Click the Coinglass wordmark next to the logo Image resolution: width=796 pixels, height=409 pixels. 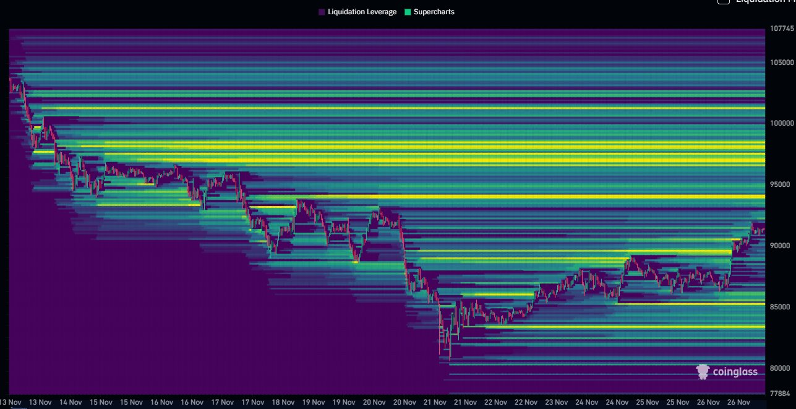point(735,372)
